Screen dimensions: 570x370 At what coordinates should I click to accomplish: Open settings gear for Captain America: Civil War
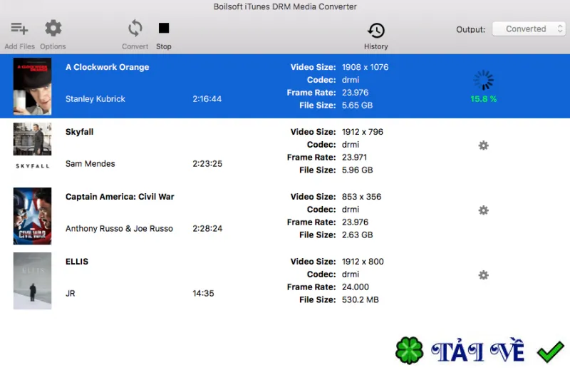483,210
